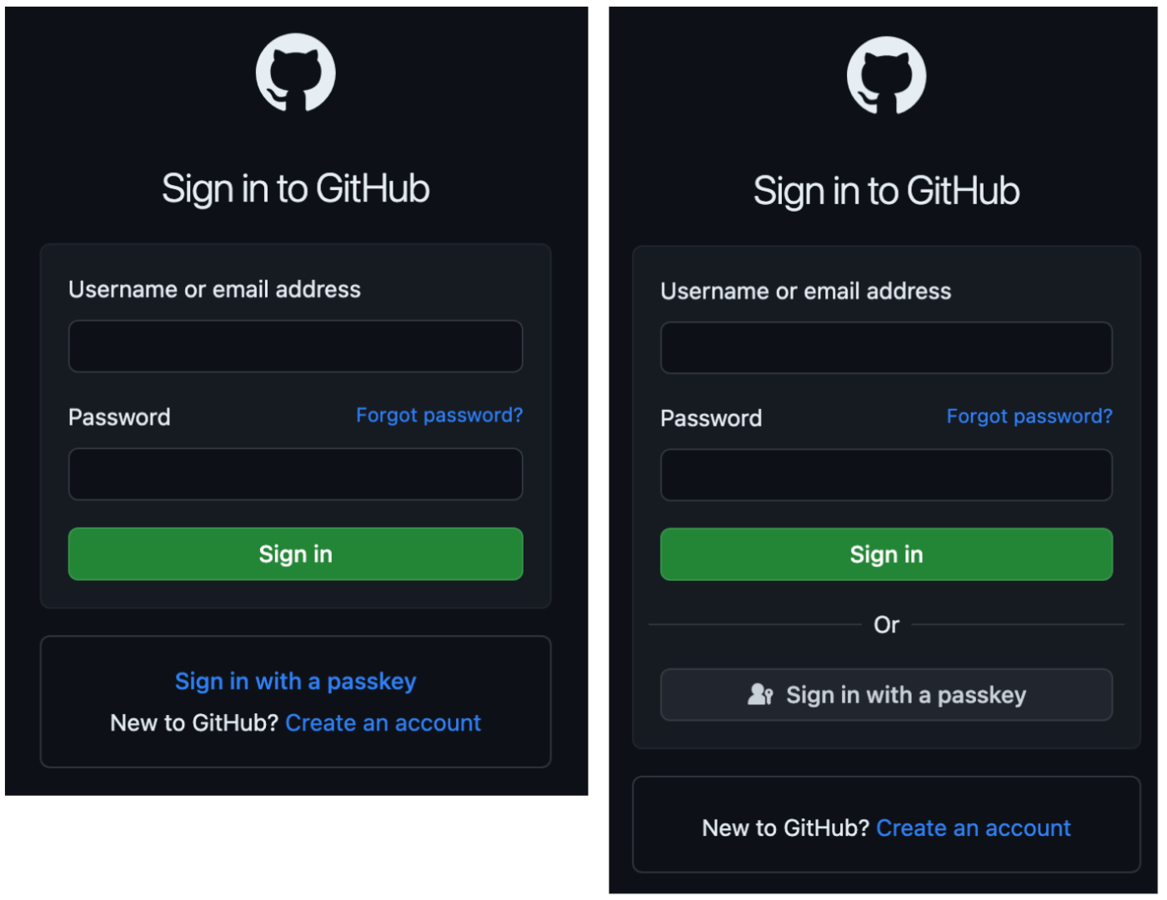The height and width of the screenshot is (900, 1167).
Task: Open Create an account link in left panel
Action: click(x=383, y=722)
